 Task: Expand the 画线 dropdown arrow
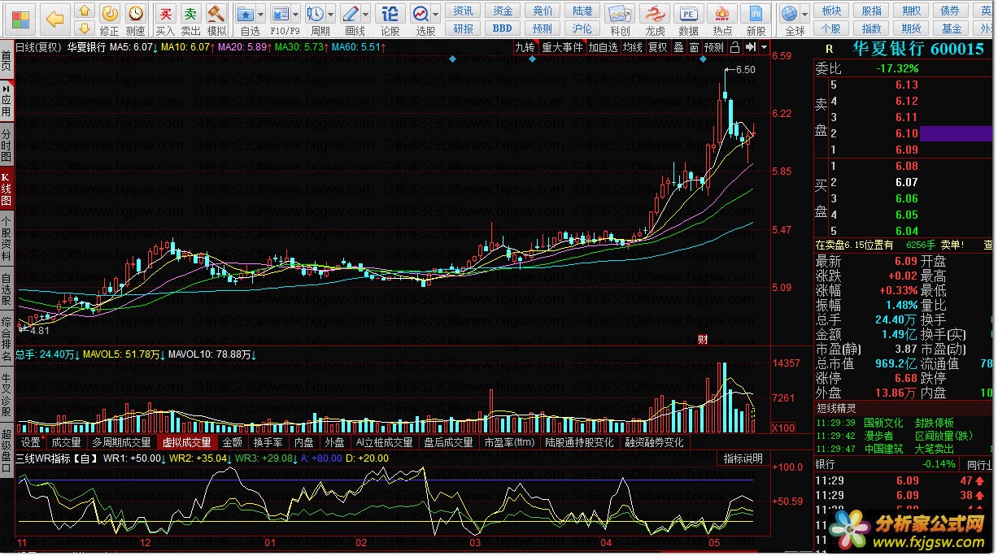(366, 14)
